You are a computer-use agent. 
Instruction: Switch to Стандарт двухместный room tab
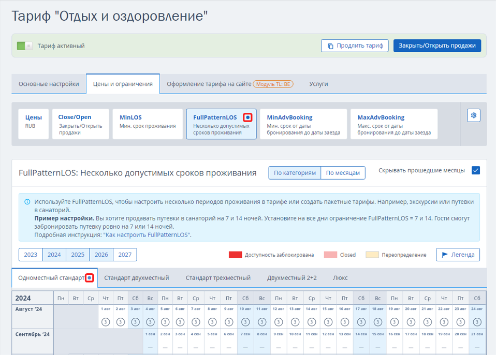tap(137, 278)
